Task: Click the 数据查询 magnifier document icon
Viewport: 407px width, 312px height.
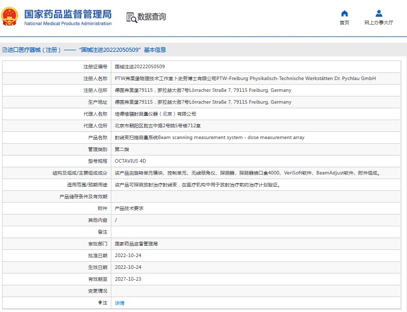Action: (x=132, y=17)
